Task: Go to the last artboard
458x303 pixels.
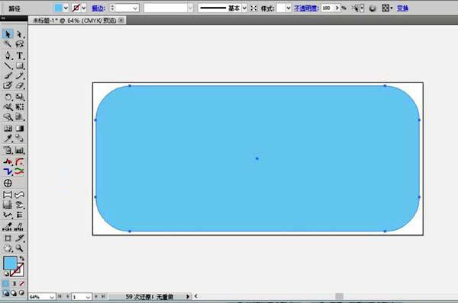Action: (103, 297)
